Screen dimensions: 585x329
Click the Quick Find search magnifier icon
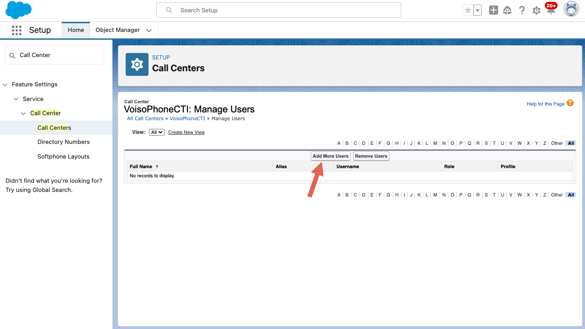[x=12, y=55]
